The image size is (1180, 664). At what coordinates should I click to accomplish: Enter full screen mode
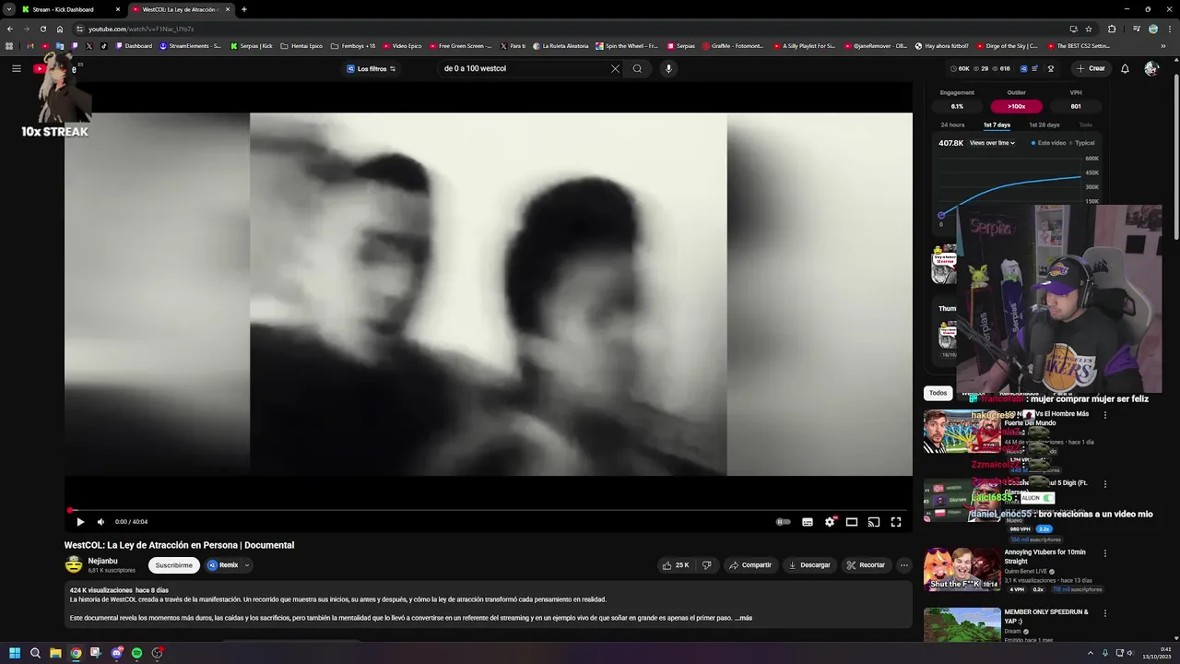(896, 522)
